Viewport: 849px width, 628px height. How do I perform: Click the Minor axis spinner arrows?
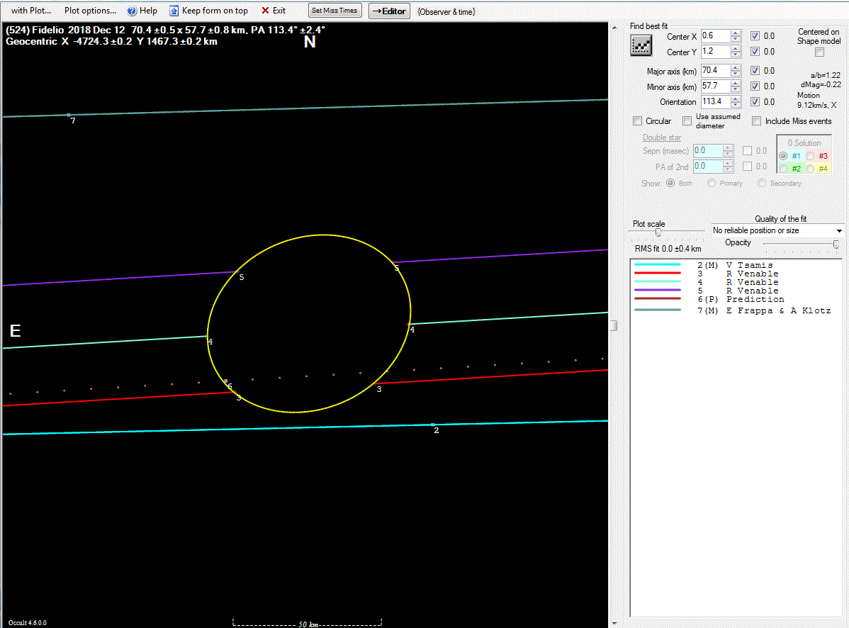pos(736,86)
